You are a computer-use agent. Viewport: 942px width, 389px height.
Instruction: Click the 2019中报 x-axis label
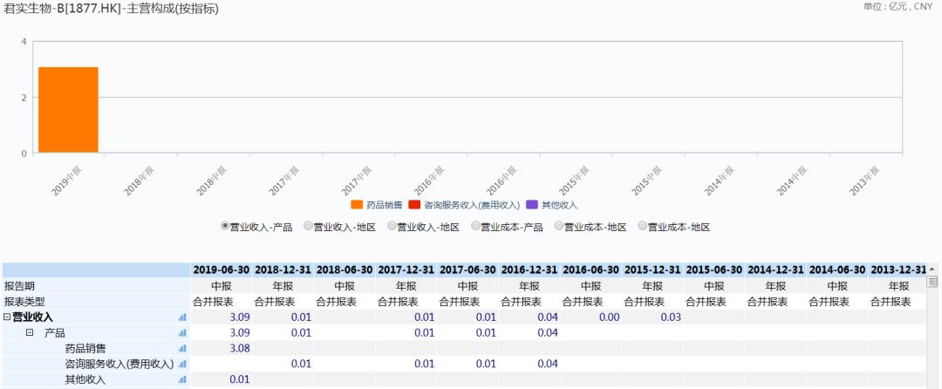66,180
